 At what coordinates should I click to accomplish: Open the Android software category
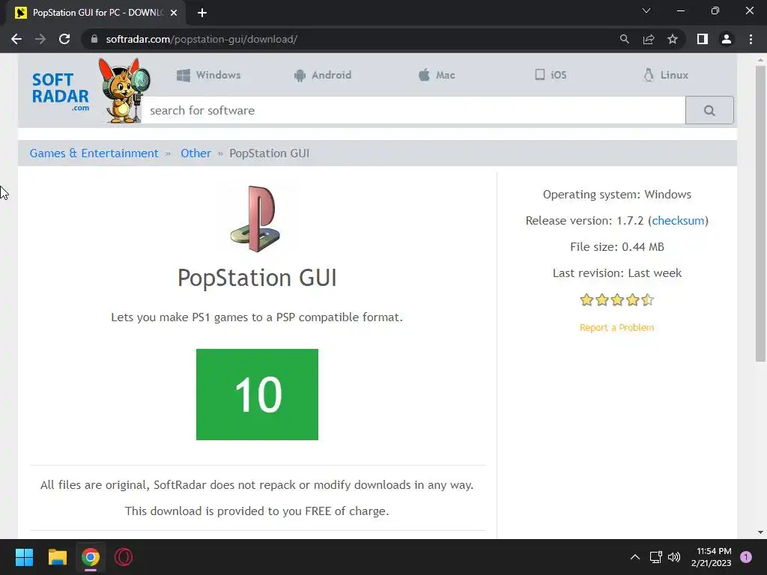[323, 75]
